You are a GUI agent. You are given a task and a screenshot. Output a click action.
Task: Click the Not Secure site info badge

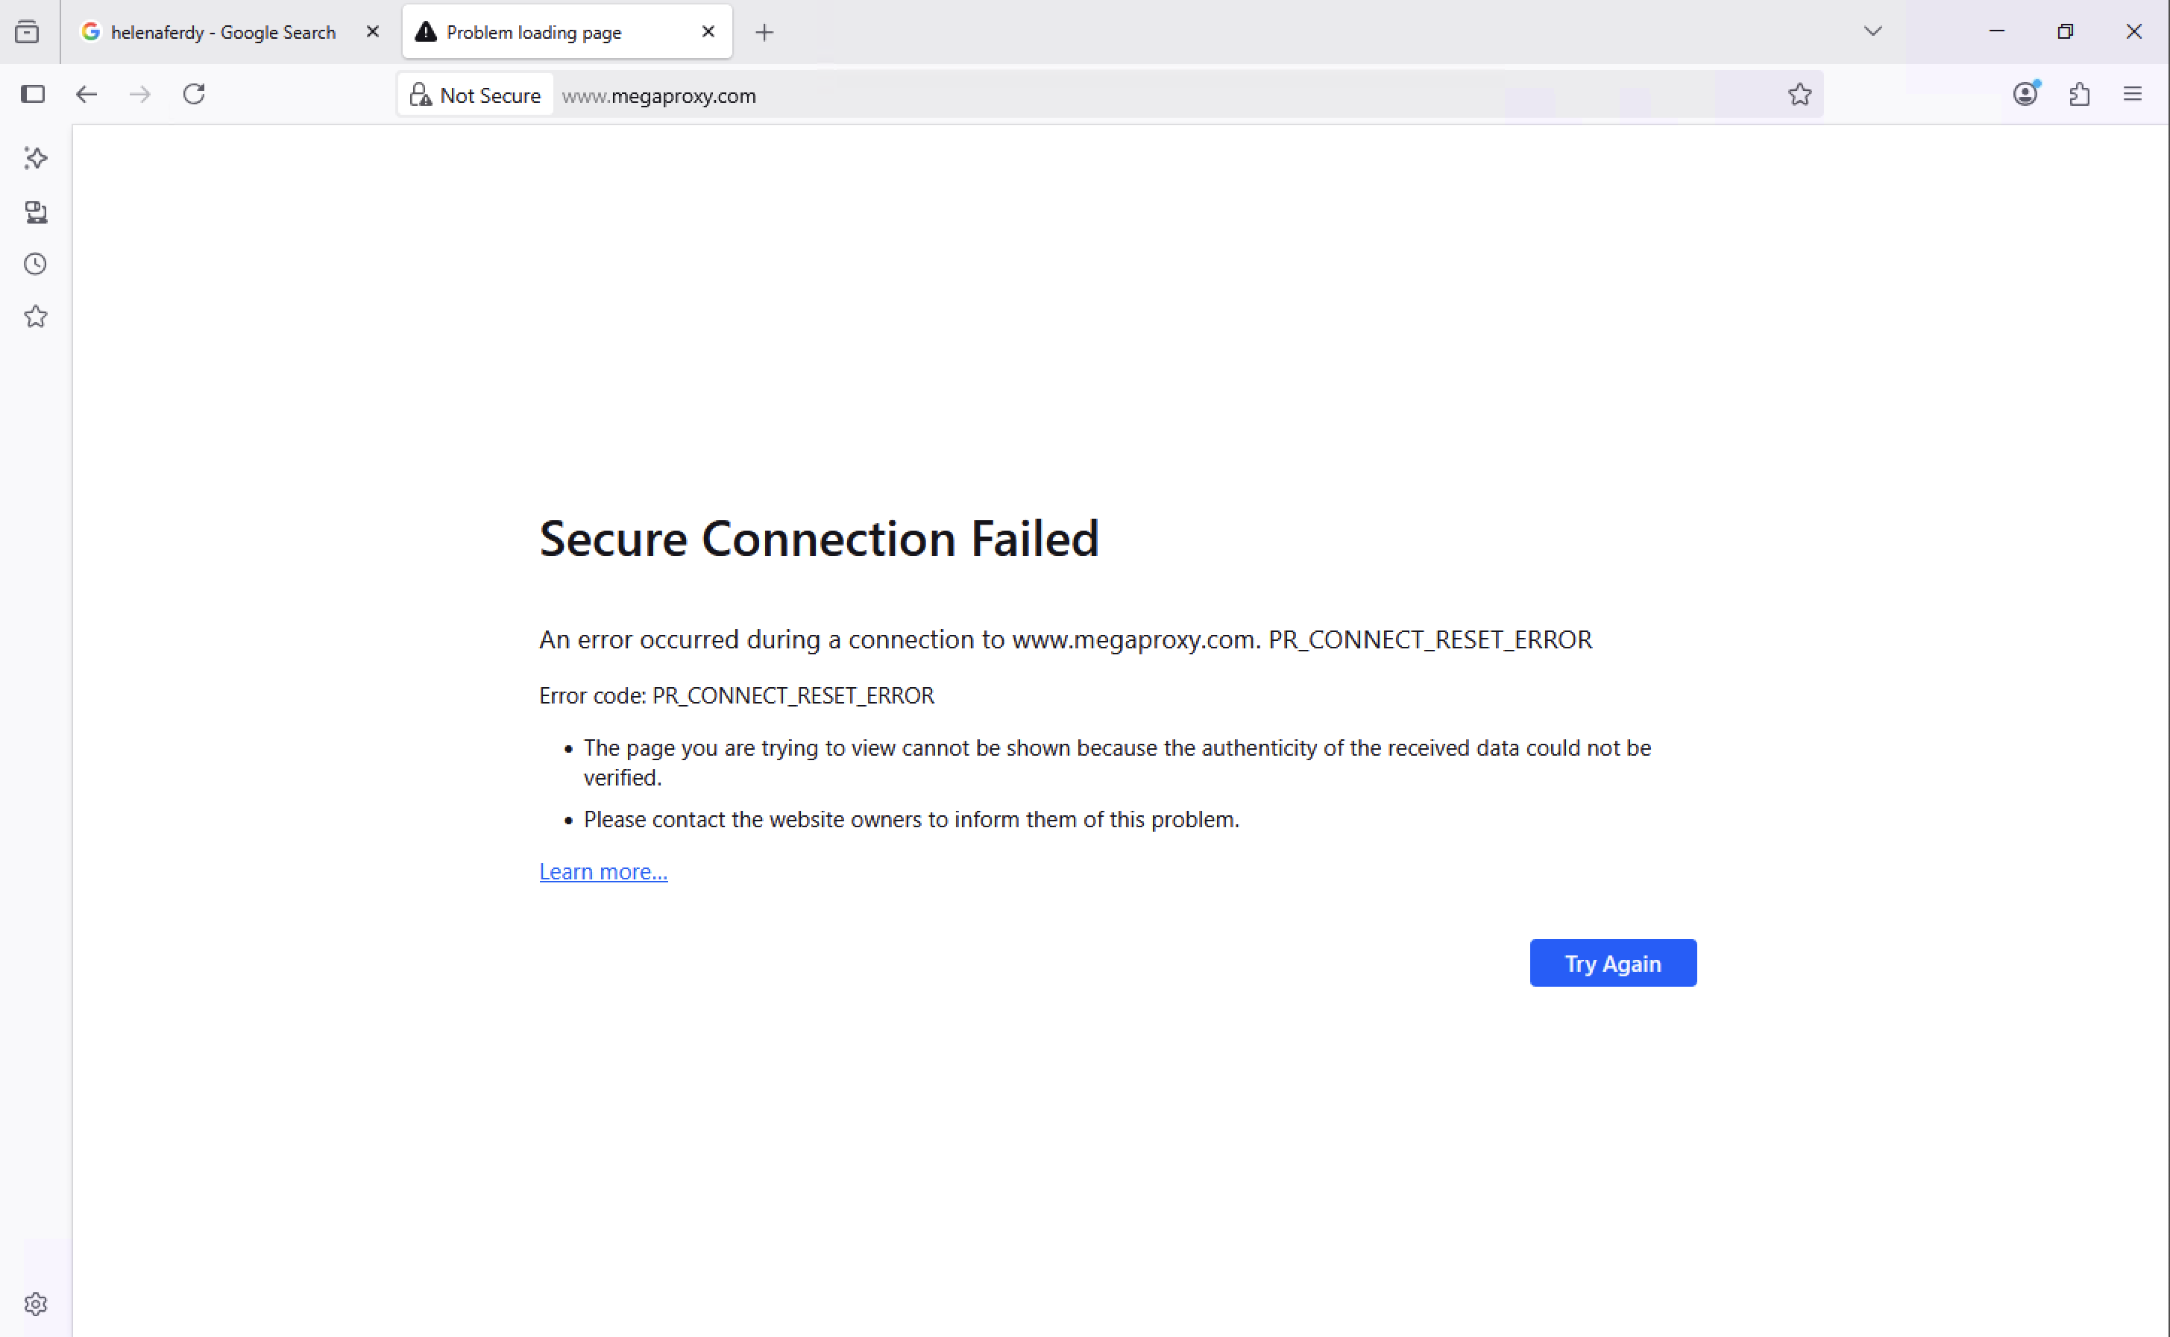click(x=476, y=95)
